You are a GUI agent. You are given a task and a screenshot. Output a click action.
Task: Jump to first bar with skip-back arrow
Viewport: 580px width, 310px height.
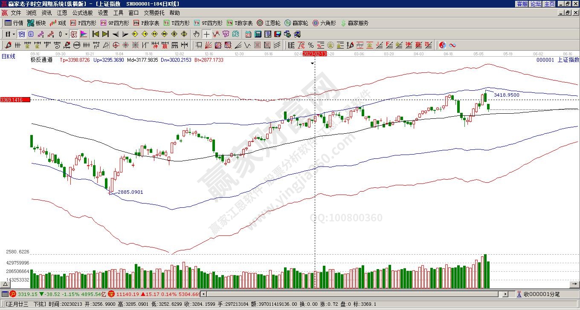[x=96, y=34]
